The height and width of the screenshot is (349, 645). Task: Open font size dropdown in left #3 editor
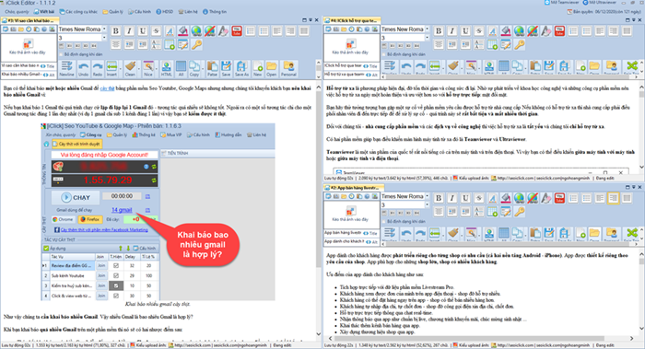click(x=104, y=38)
